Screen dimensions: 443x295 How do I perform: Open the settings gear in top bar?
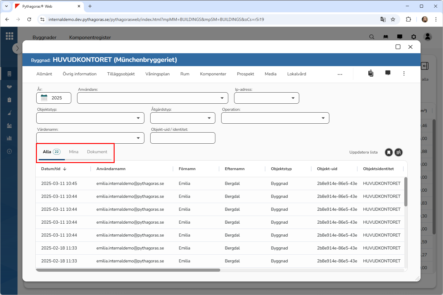pyautogui.click(x=414, y=37)
